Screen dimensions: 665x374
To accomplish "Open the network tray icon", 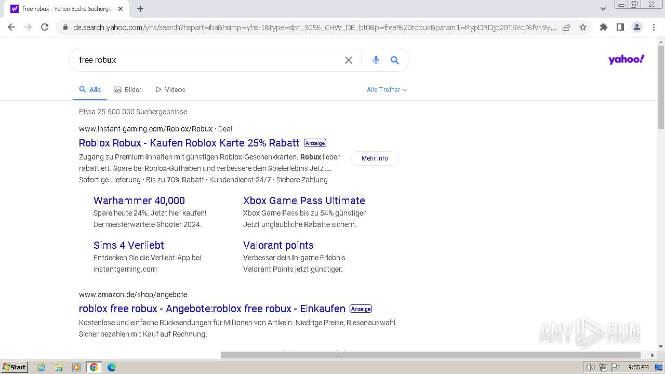I will (603, 367).
